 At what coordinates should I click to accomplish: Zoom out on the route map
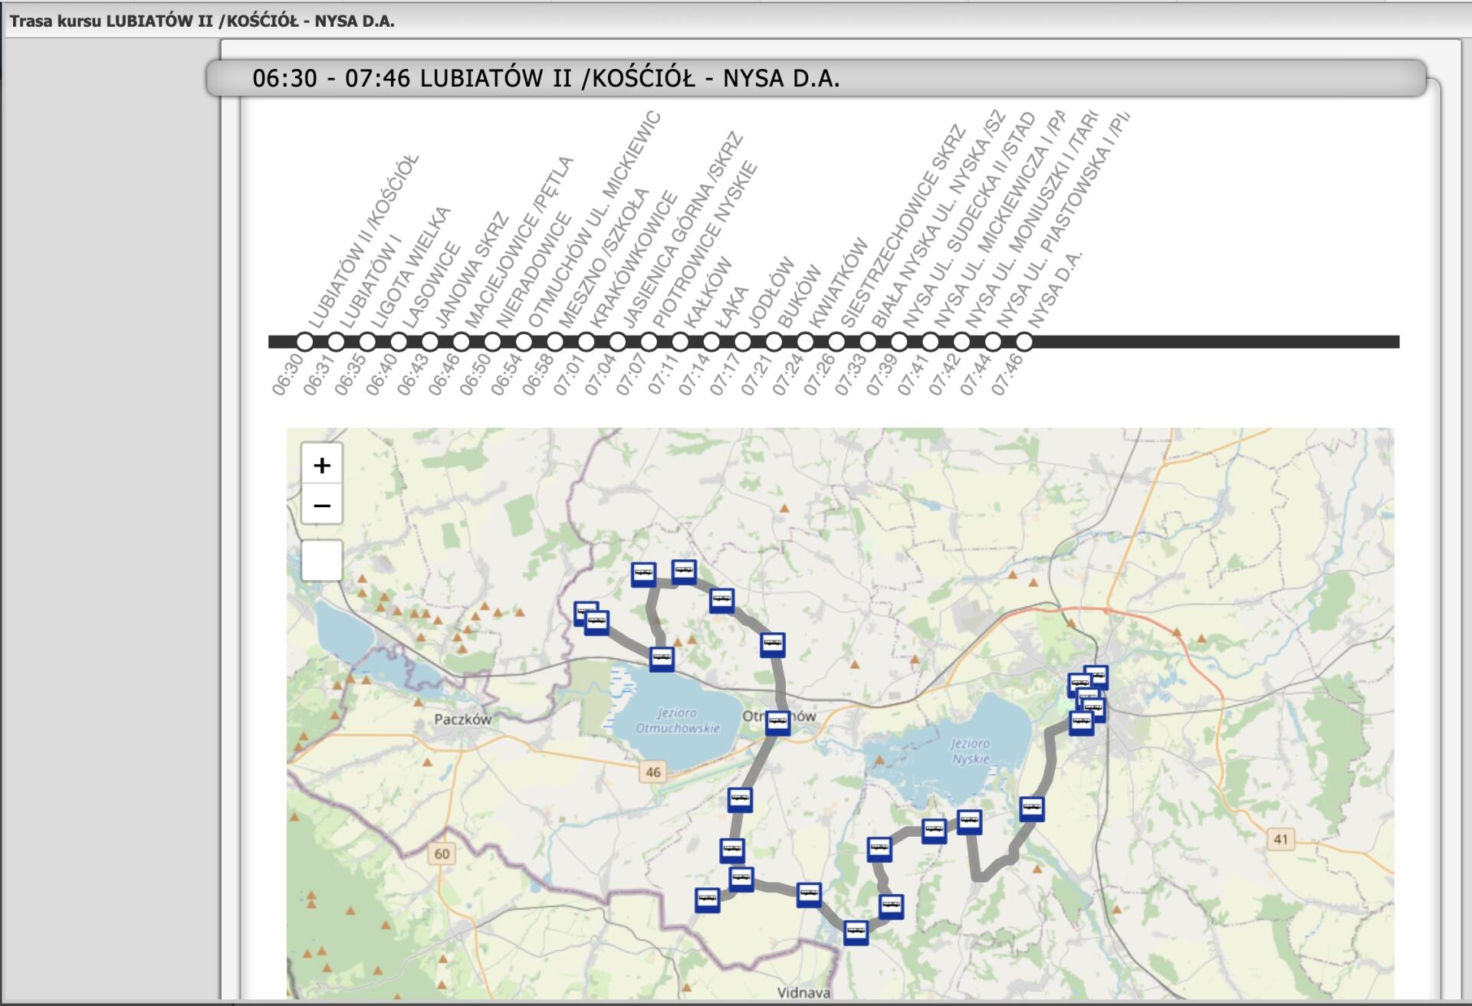tap(322, 506)
